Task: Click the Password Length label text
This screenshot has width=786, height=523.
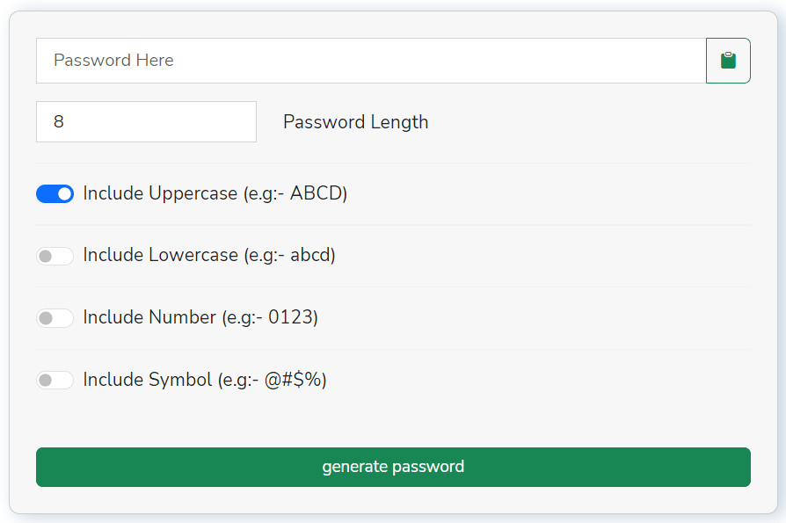Action: [x=355, y=122]
